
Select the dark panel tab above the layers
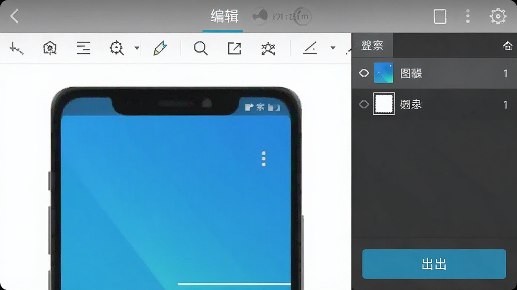point(373,45)
